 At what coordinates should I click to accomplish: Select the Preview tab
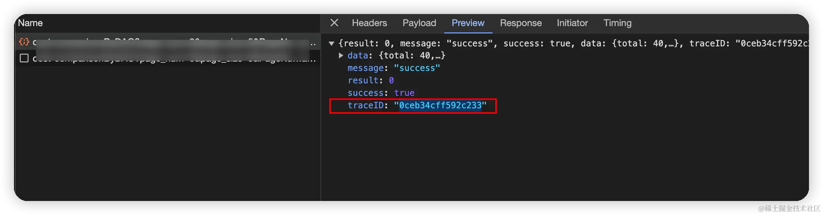(468, 23)
